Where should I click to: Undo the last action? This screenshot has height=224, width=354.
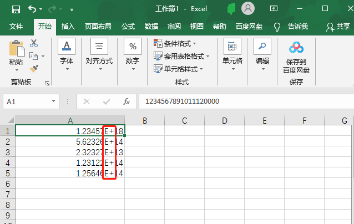coord(32,9)
